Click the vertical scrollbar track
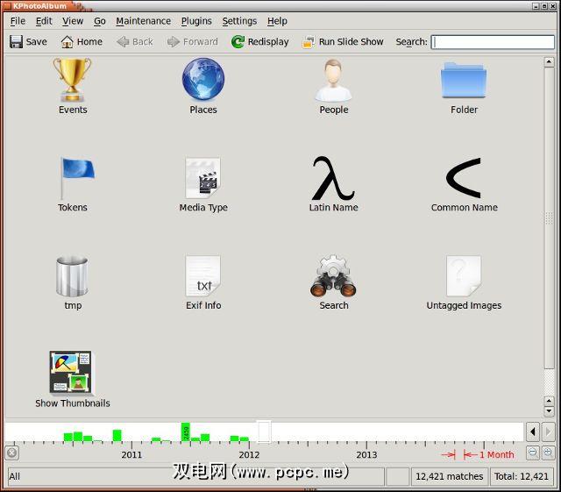This screenshot has width=561, height=492. pos(549,381)
